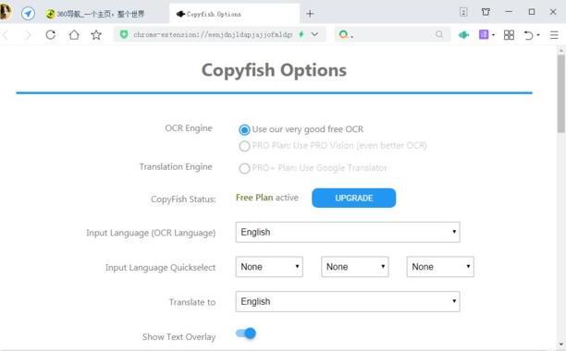Click the browser back arrow

pos(5,35)
